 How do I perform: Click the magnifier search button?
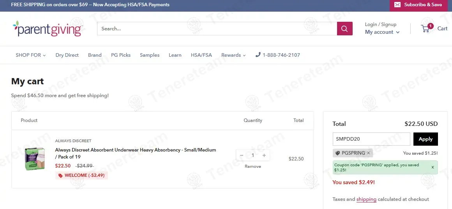click(x=344, y=28)
